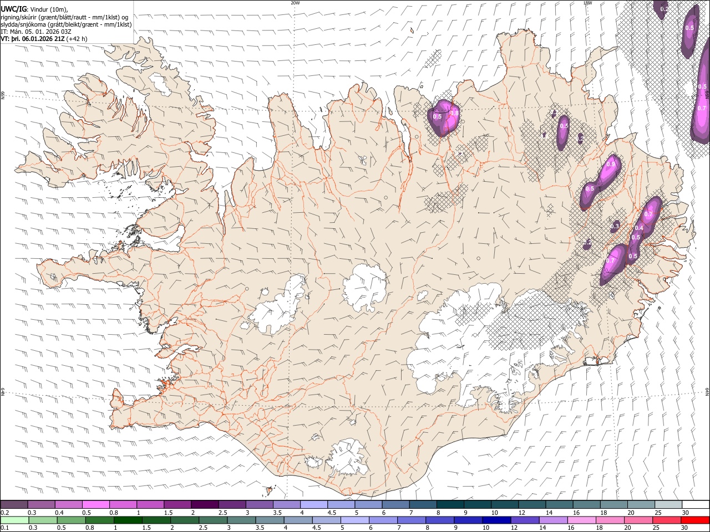Click the 0.2 label at the top right corner

664,9
